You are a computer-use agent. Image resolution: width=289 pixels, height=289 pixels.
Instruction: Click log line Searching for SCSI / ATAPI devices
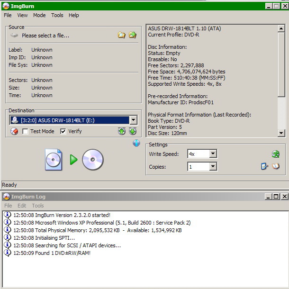pyautogui.click(x=67, y=245)
